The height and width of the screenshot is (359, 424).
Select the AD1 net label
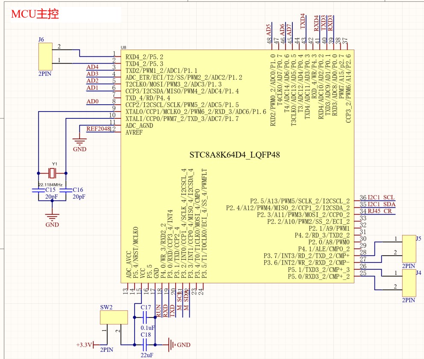click(x=92, y=88)
